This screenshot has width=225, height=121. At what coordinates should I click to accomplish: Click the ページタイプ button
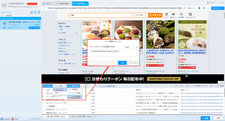point(48,86)
